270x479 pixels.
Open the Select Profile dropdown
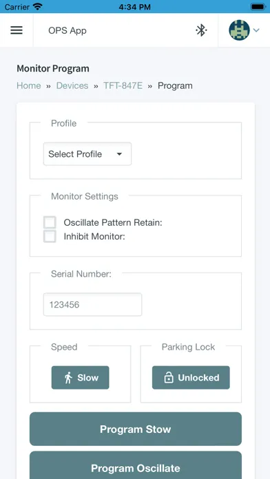pyautogui.click(x=87, y=154)
